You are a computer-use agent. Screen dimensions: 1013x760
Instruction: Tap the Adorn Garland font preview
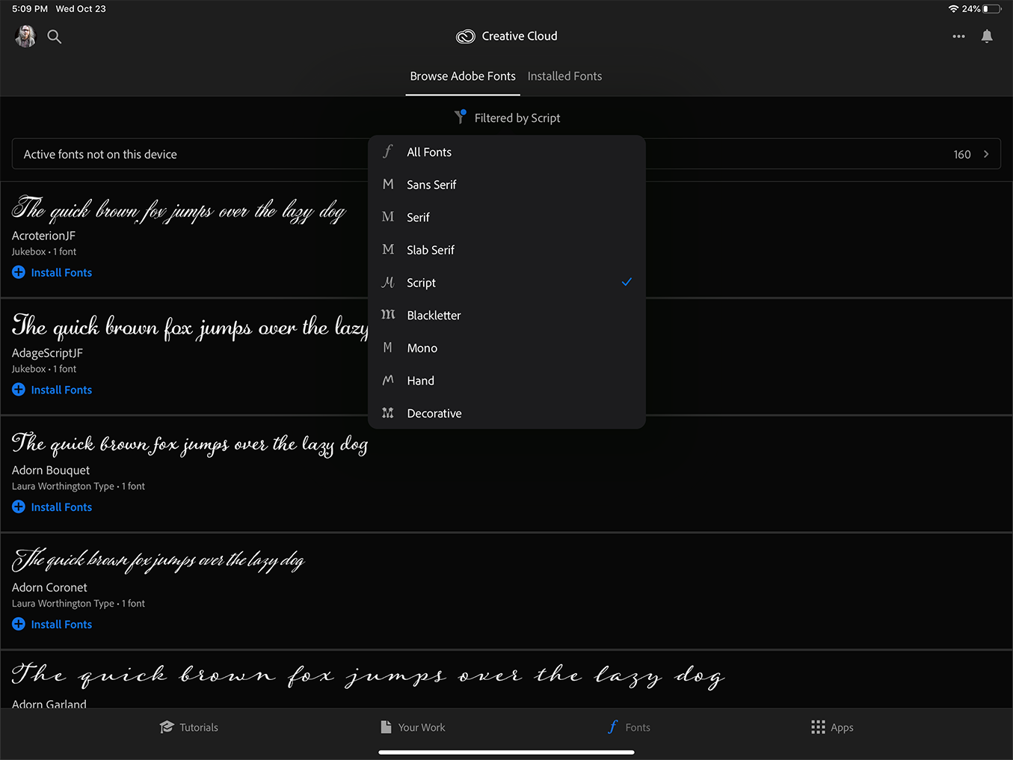(x=368, y=675)
